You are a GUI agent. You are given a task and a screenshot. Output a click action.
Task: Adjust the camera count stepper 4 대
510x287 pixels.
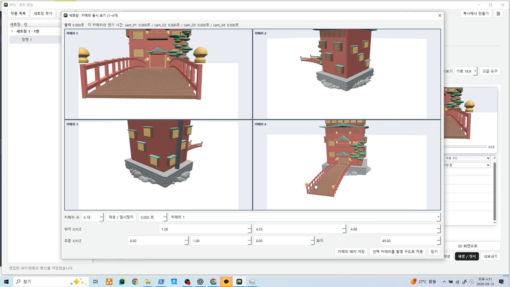tap(92, 217)
